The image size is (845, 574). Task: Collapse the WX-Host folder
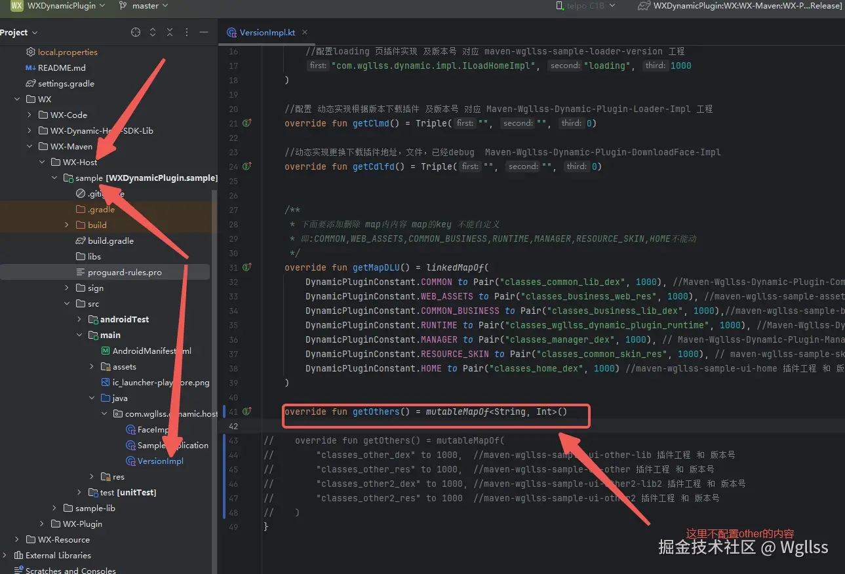click(42, 162)
